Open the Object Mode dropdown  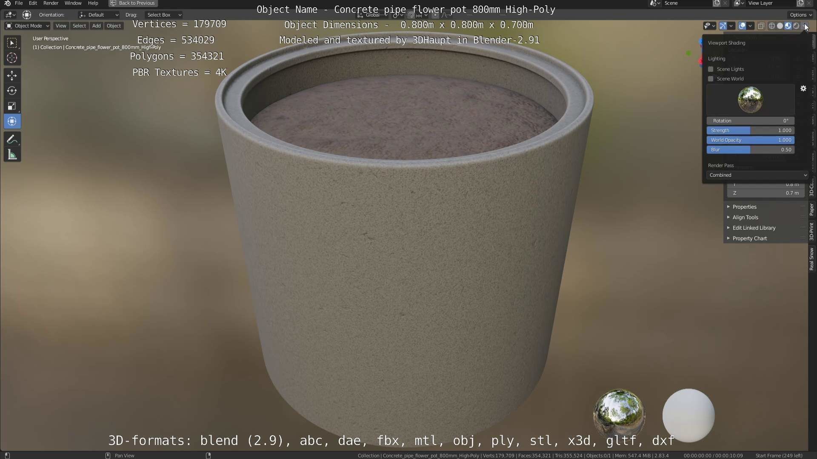(27, 26)
